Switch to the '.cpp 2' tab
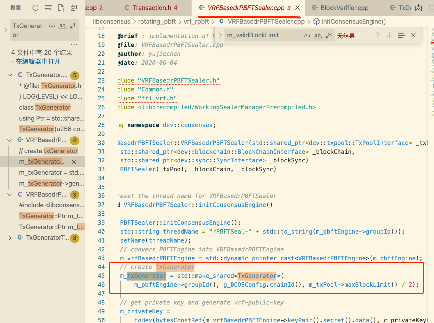Screen dimensions: 434x323 pos(101,8)
